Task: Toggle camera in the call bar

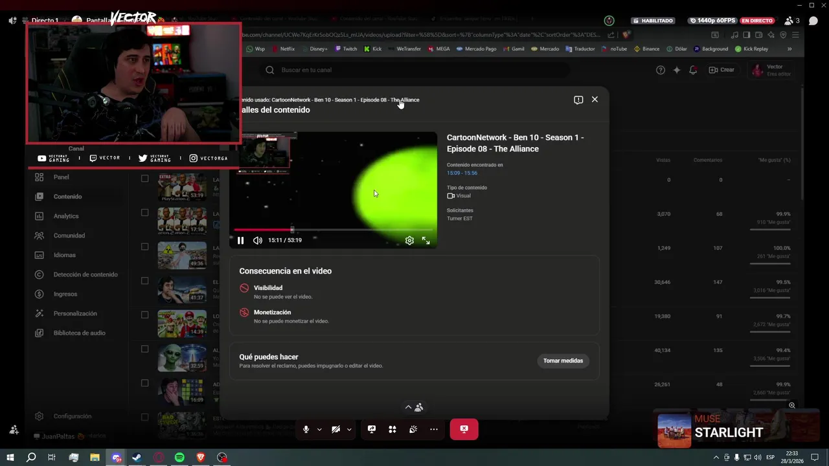Action: pos(335,429)
